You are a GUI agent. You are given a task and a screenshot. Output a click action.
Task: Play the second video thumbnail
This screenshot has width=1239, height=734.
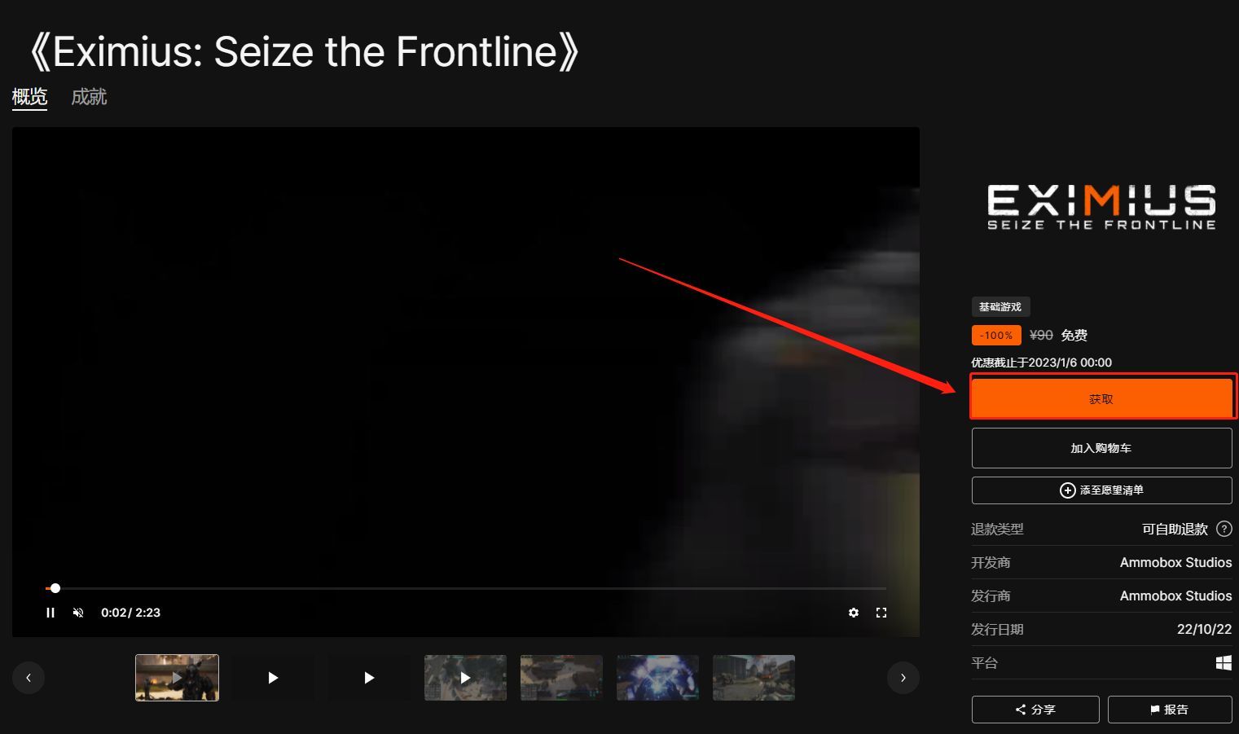pyautogui.click(x=273, y=678)
